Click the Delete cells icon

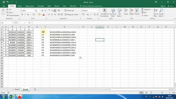(131, 11)
